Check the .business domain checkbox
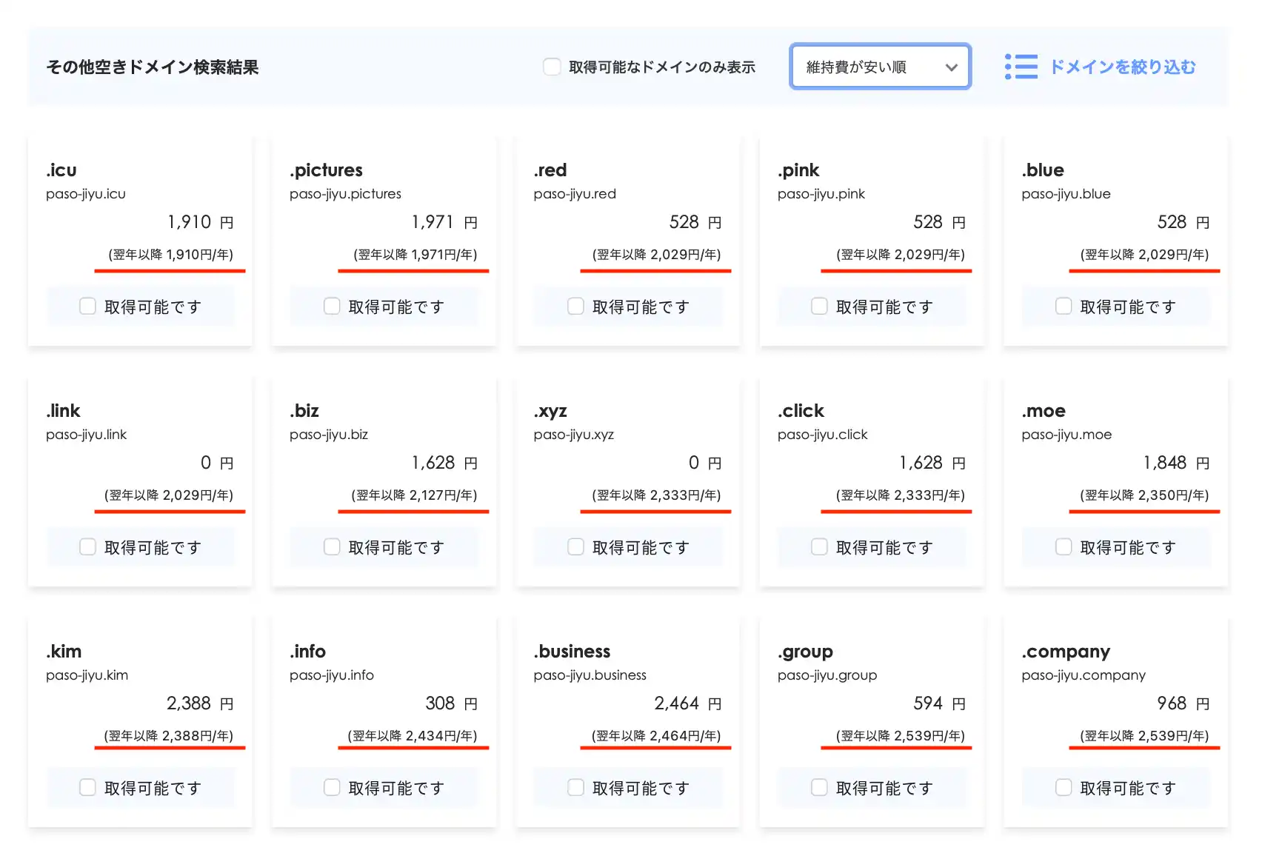 pos(575,787)
